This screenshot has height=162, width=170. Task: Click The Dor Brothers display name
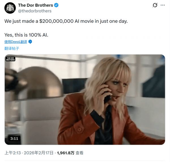click(x=35, y=5)
